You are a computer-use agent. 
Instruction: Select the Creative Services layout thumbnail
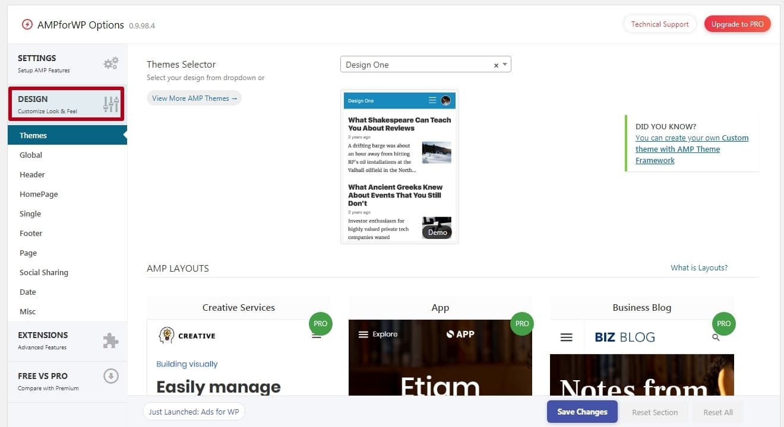(x=238, y=346)
